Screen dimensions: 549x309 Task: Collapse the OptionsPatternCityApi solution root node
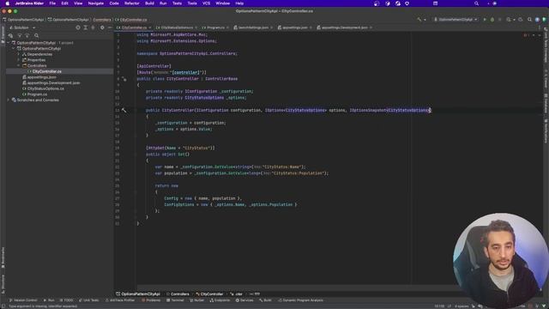tap(8, 43)
